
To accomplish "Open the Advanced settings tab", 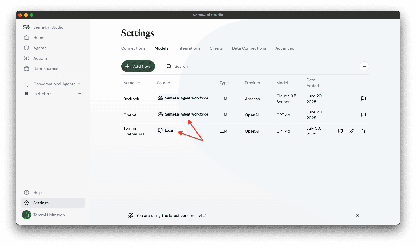I will (285, 48).
